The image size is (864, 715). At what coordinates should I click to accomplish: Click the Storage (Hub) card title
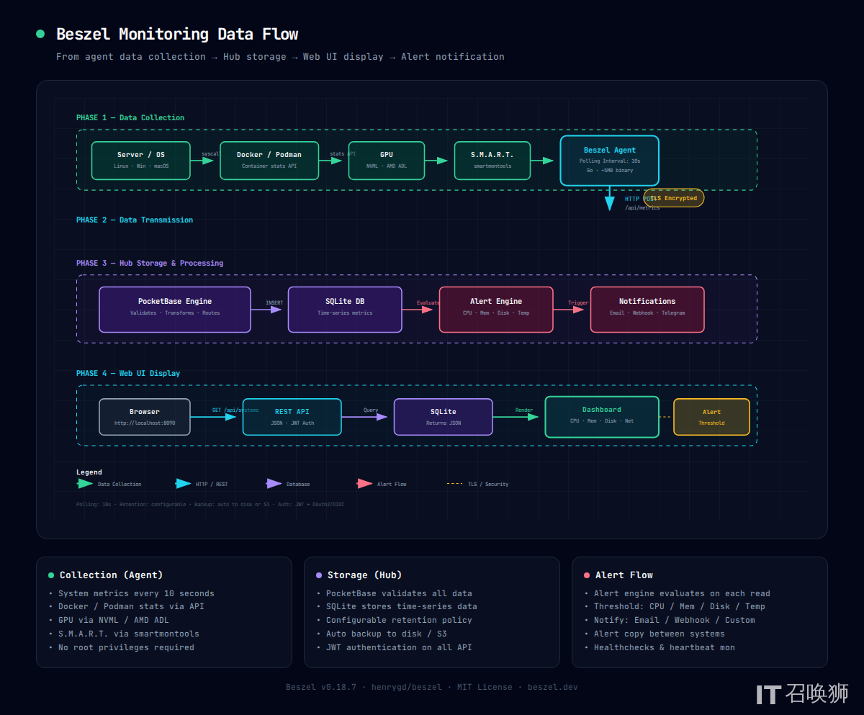click(365, 575)
